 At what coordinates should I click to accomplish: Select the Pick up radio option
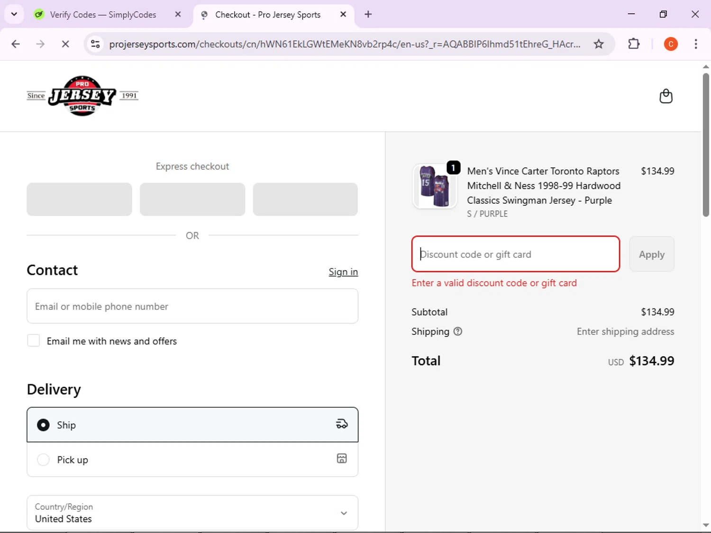tap(43, 460)
